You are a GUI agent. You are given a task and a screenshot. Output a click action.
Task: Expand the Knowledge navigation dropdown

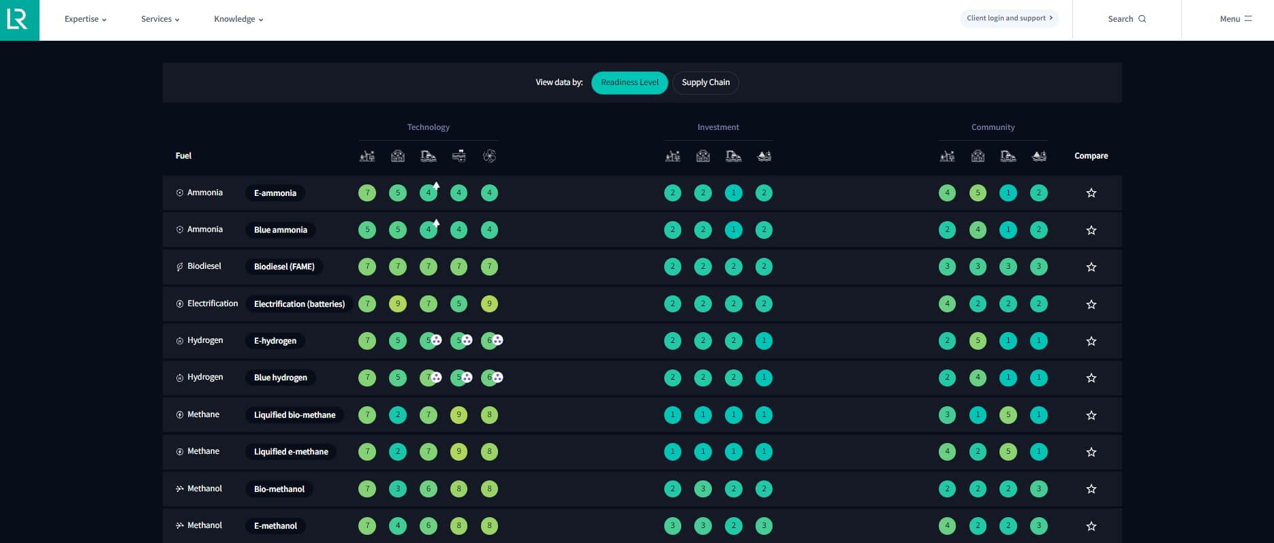[238, 19]
